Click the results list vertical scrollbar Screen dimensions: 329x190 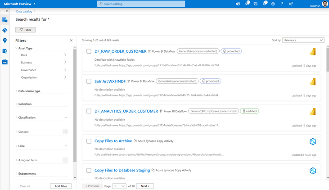[327, 59]
